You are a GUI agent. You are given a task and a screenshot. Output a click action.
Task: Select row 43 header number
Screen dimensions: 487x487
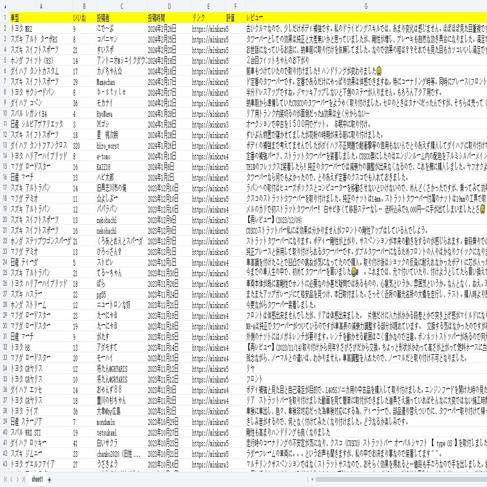(x=5, y=464)
